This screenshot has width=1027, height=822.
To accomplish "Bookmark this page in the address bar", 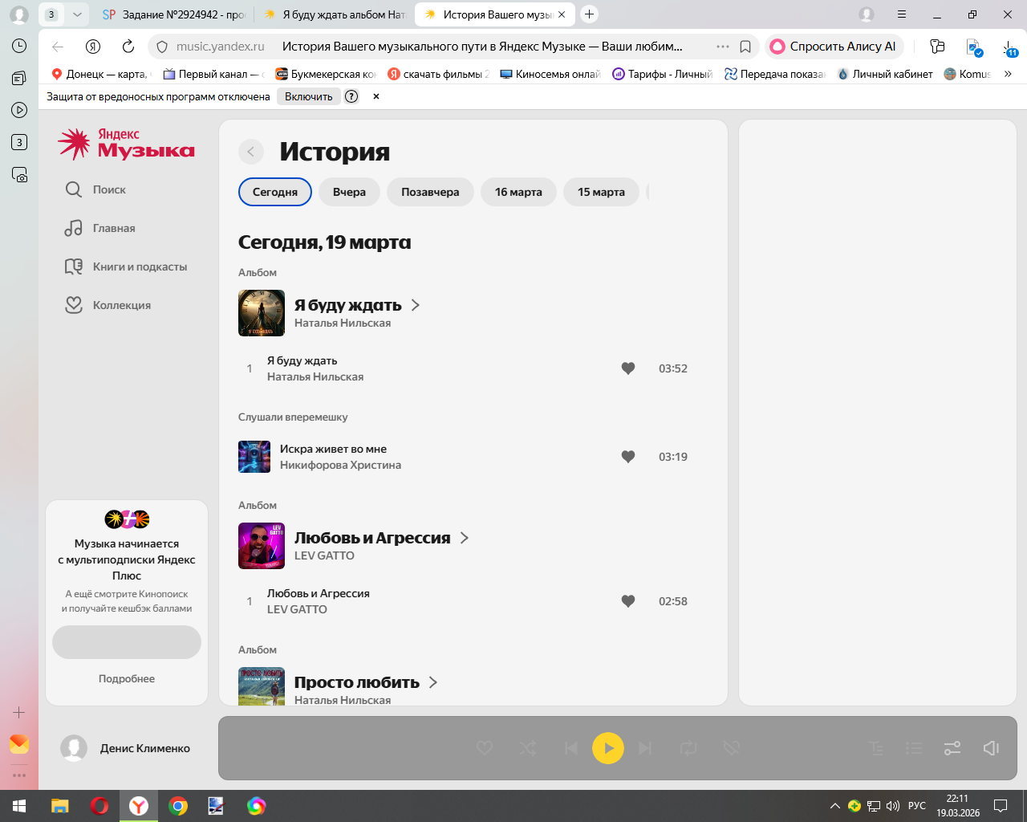I will click(x=745, y=47).
